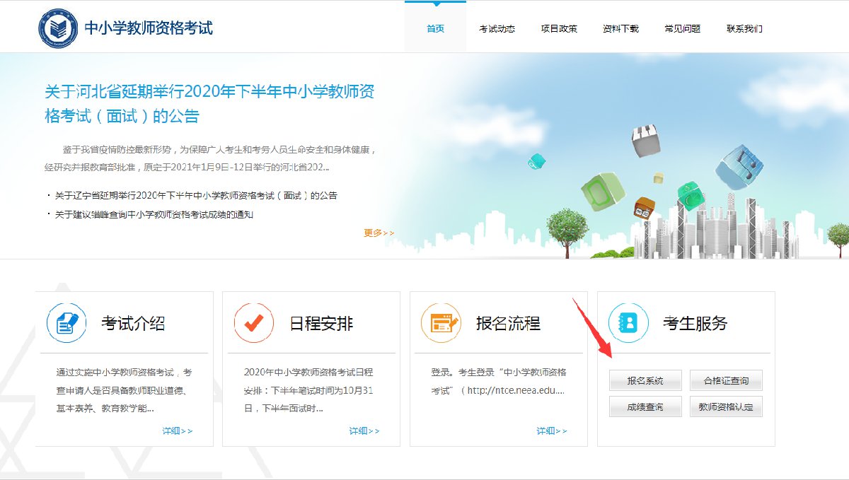The height and width of the screenshot is (480, 849).
Task: Click 详细>> under 考试介绍
Action: click(x=177, y=431)
